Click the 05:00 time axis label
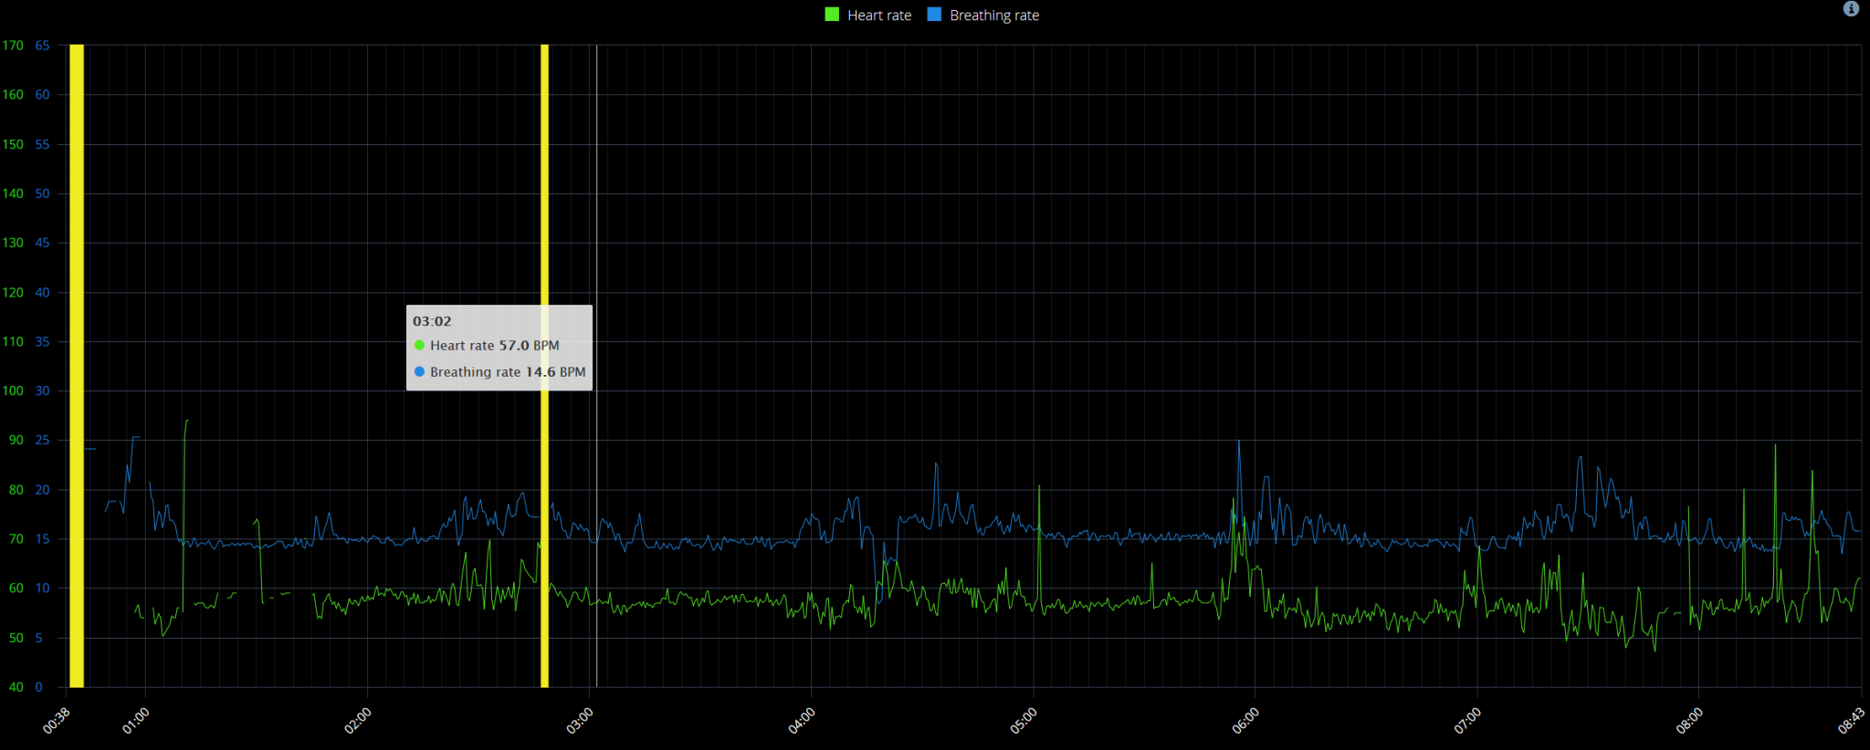This screenshot has width=1870, height=750. pyautogui.click(x=1024, y=721)
